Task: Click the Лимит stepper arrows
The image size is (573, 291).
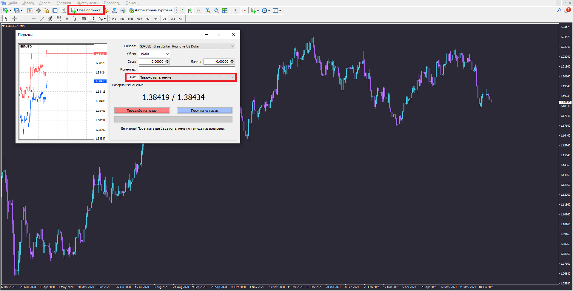Action: click(x=232, y=62)
